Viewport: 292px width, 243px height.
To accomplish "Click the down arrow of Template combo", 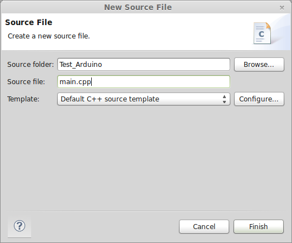I will pyautogui.click(x=224, y=102).
